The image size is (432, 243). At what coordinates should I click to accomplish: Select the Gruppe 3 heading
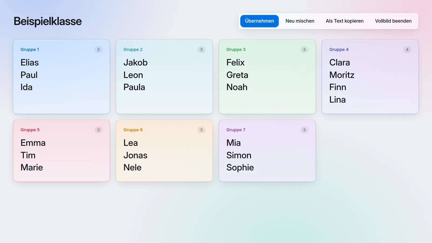(236, 49)
